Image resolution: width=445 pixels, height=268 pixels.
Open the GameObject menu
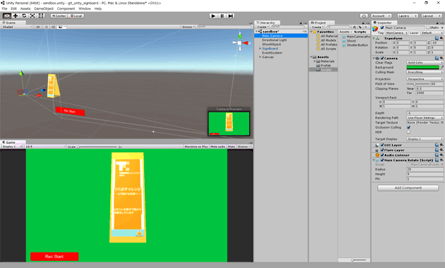(44, 8)
